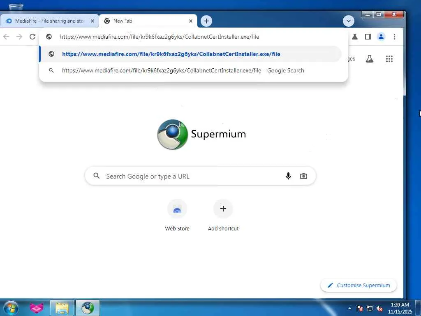Add a new shortcut tile
Viewport: 421px width, 316px height.
pyautogui.click(x=223, y=215)
